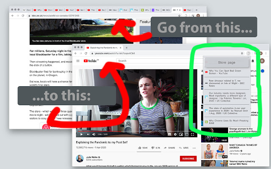Open 'Strange answers to the psychopath test' thumbnail
Image resolution: width=271 pixels, height=169 pixels.
coord(215,135)
